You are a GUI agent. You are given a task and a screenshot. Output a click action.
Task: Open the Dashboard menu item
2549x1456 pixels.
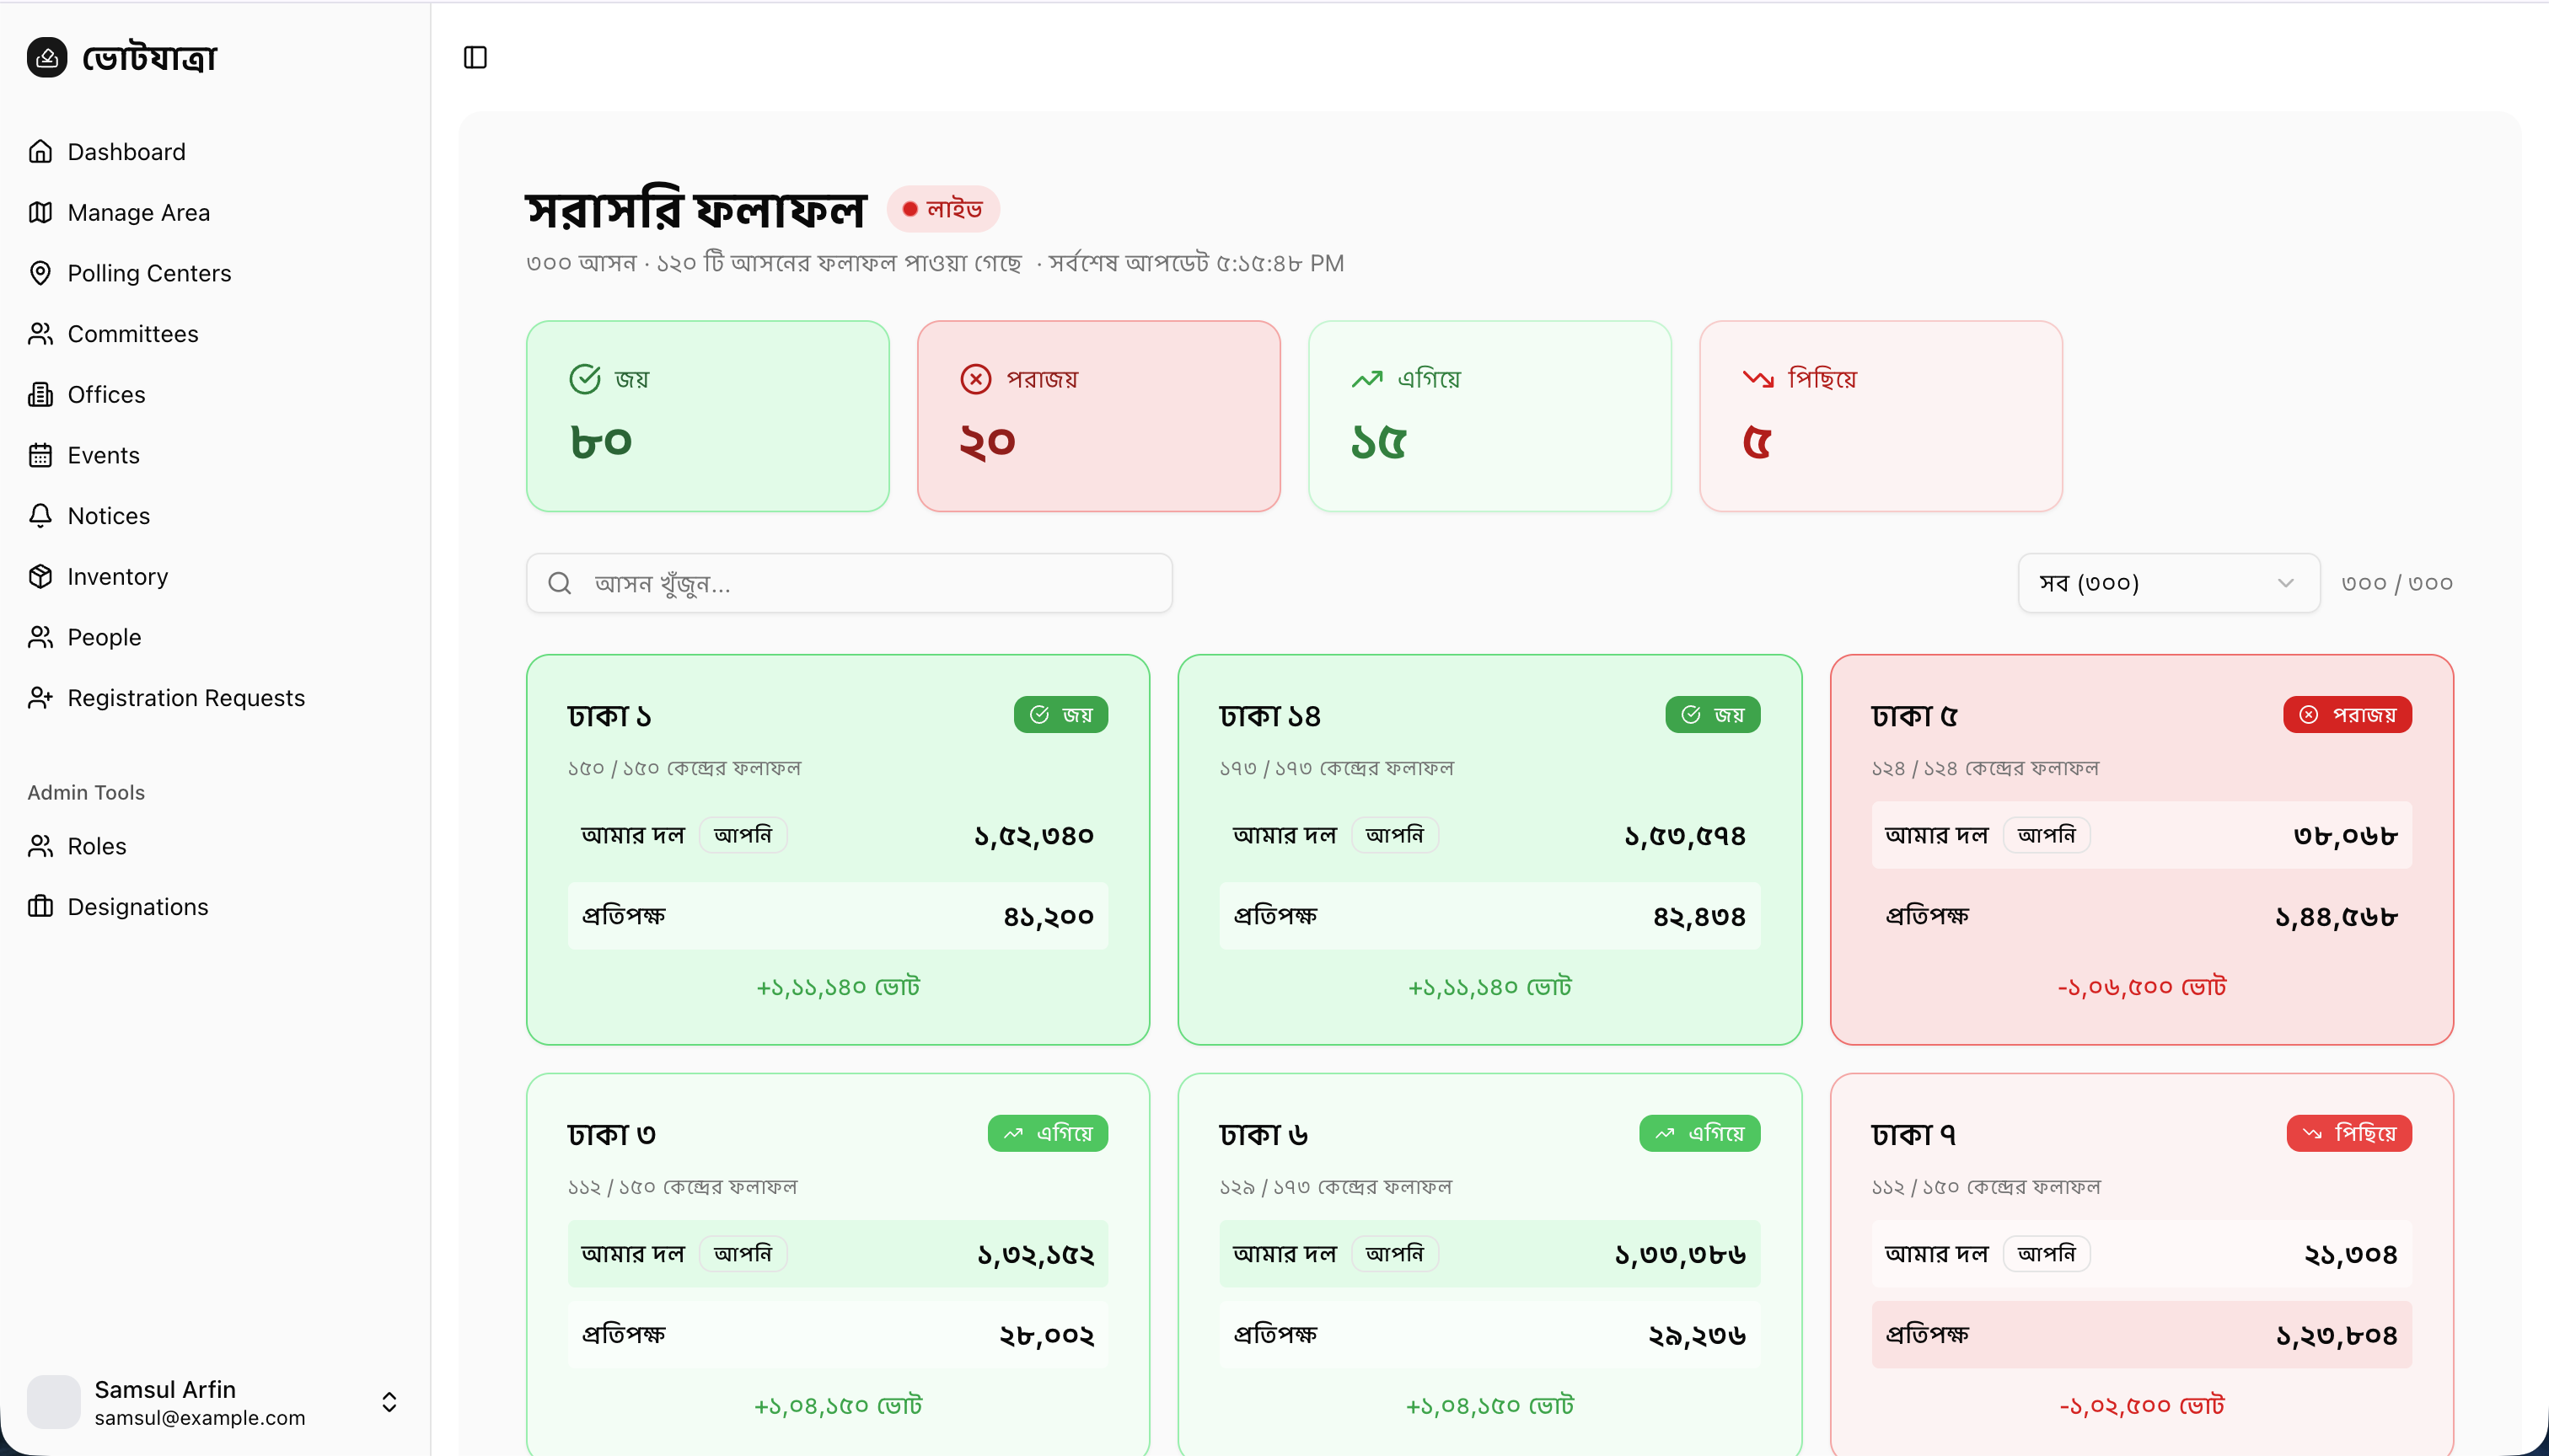[x=126, y=152]
